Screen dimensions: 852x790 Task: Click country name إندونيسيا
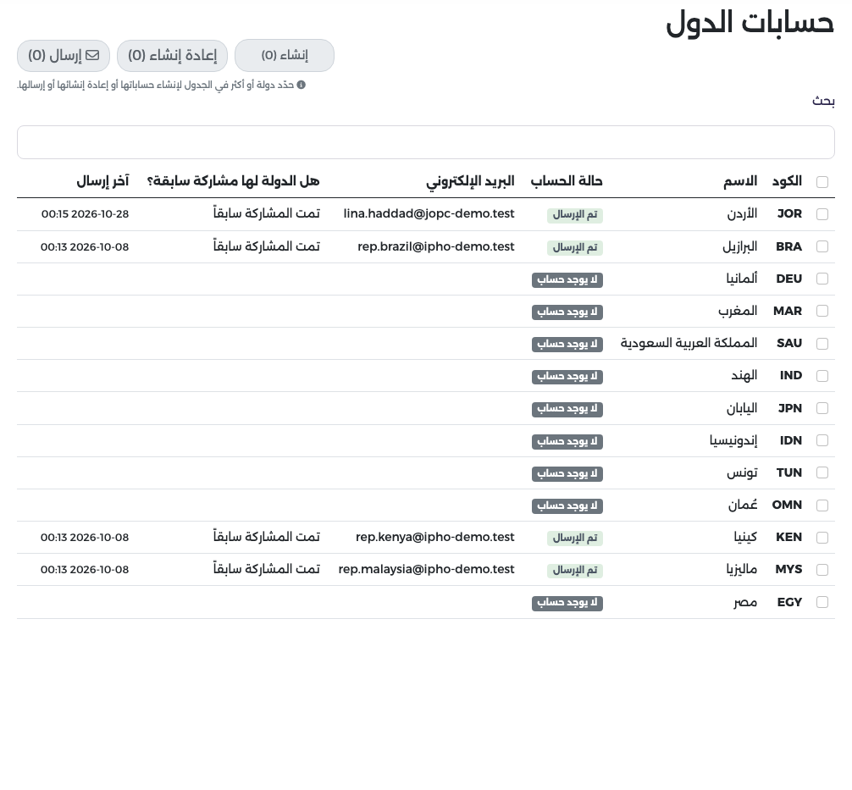tap(733, 440)
